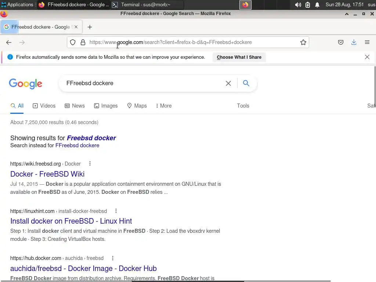Open tracking protection shield icon
This screenshot has width=376, height=282.
[73, 43]
